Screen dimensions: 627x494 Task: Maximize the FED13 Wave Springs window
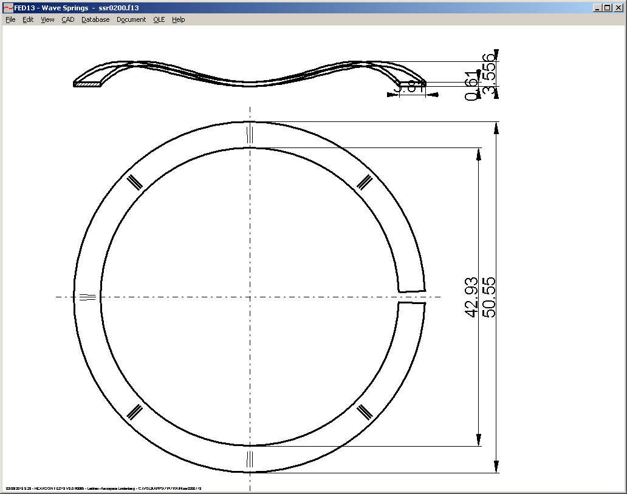point(607,8)
